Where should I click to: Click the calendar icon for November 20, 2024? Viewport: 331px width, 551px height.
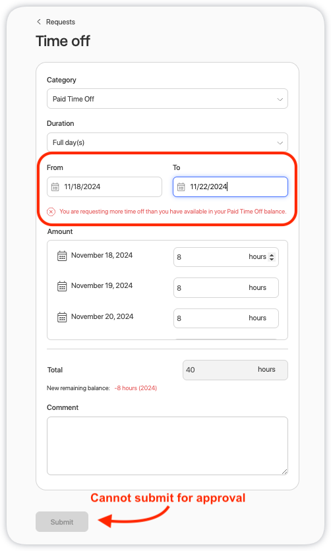click(62, 317)
